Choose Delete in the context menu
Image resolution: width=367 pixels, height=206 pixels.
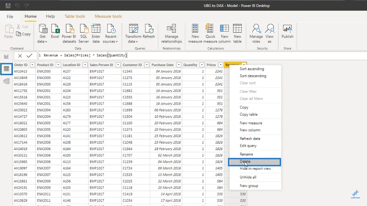pos(255,162)
